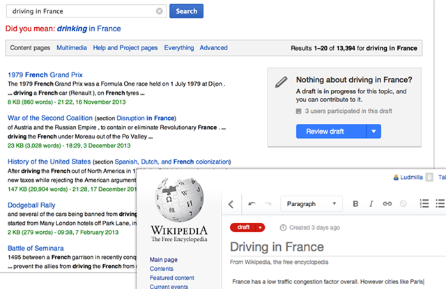The image size is (446, 289).
Task: Open Ludmilla's user page link
Action: (x=411, y=178)
